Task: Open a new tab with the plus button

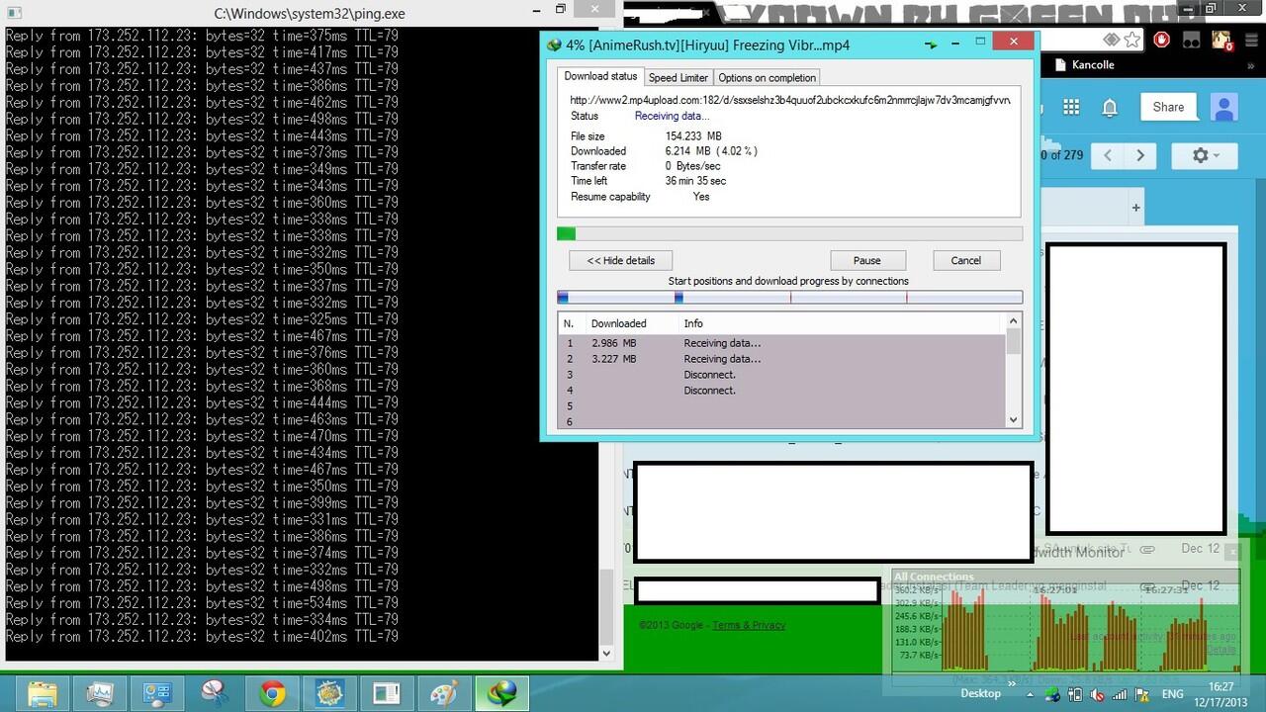Action: (x=1136, y=208)
